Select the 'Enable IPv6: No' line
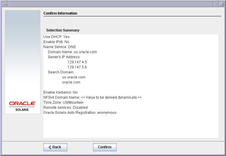226x156 pixels. 56,42
